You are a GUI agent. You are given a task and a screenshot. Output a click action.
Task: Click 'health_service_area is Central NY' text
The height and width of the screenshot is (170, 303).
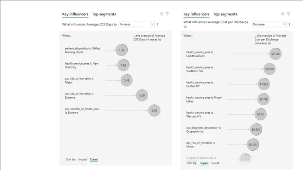pyautogui.click(x=200, y=84)
